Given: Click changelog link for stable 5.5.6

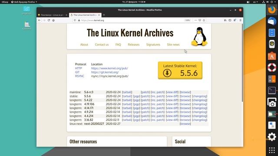Looking at the screenshot, I should coord(199,96).
